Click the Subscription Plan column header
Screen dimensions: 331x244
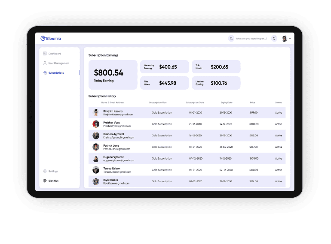[x=158, y=102]
